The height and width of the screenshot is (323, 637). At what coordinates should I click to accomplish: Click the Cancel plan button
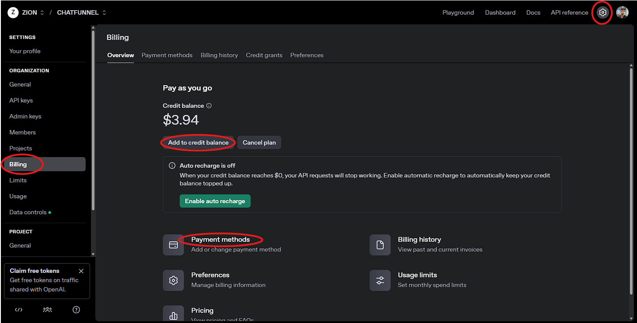[259, 142]
